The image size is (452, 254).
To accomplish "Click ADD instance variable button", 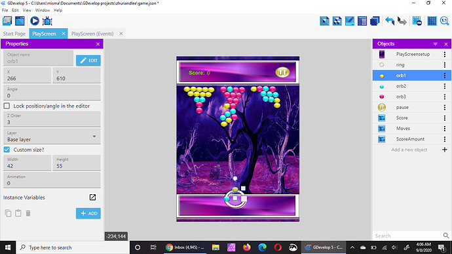I will point(88,213).
